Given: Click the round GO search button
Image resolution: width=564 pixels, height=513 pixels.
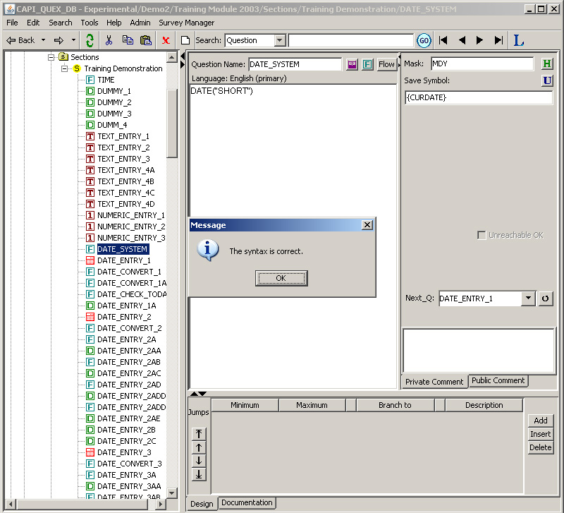Looking at the screenshot, I should point(424,40).
